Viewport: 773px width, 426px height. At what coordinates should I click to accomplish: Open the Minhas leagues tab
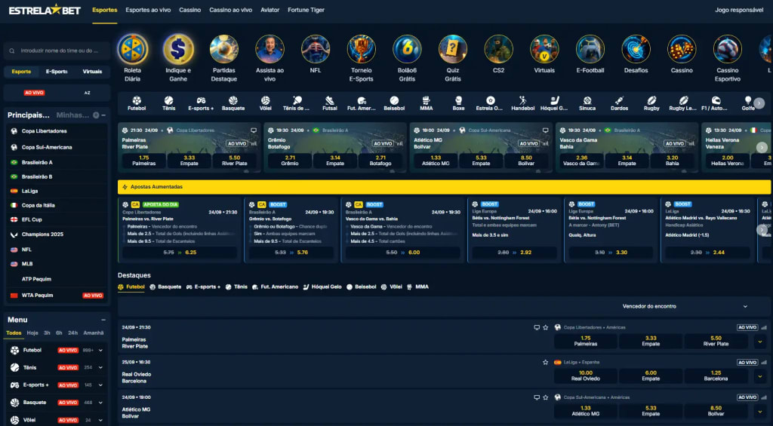click(72, 115)
